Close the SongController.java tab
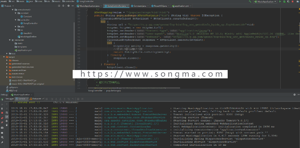Viewport: 300px width, 148px height. point(128,6)
